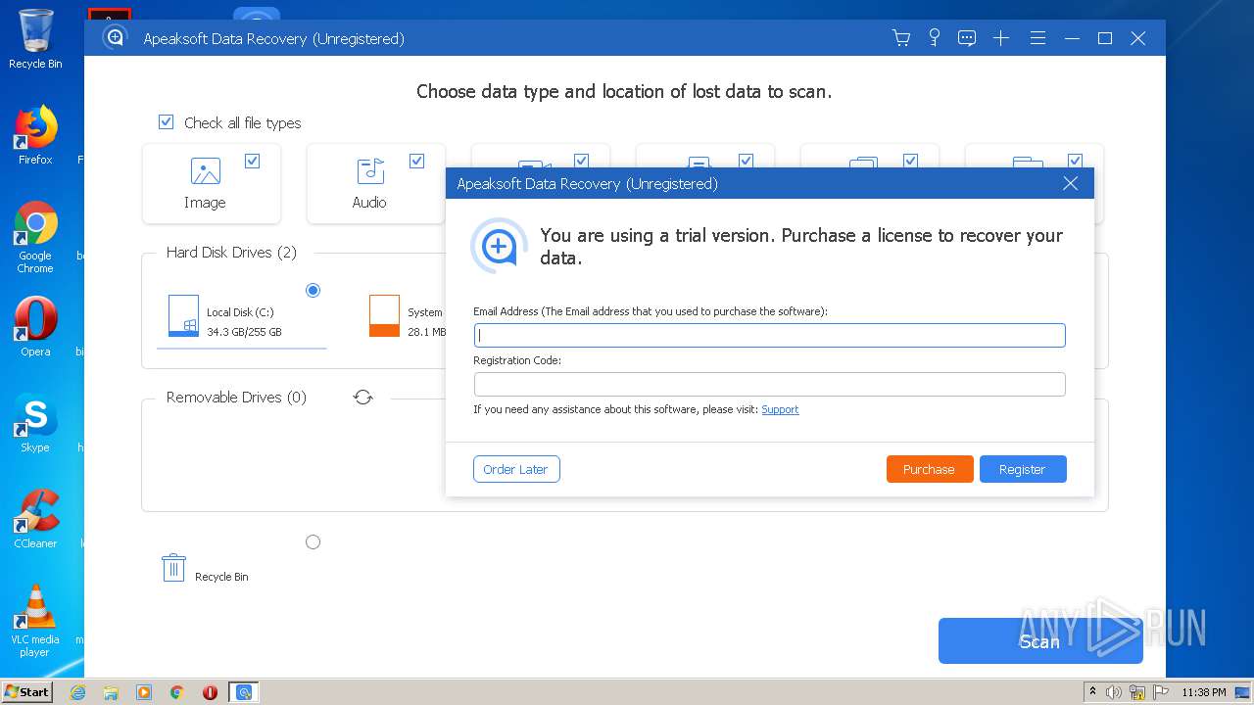This screenshot has width=1254, height=705.
Task: Open the VLC media player desktop shortcut
Action: pos(35,621)
